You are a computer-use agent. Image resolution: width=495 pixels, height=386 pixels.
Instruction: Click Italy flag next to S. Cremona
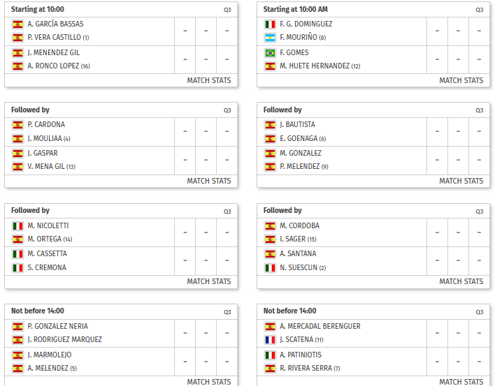(18, 268)
